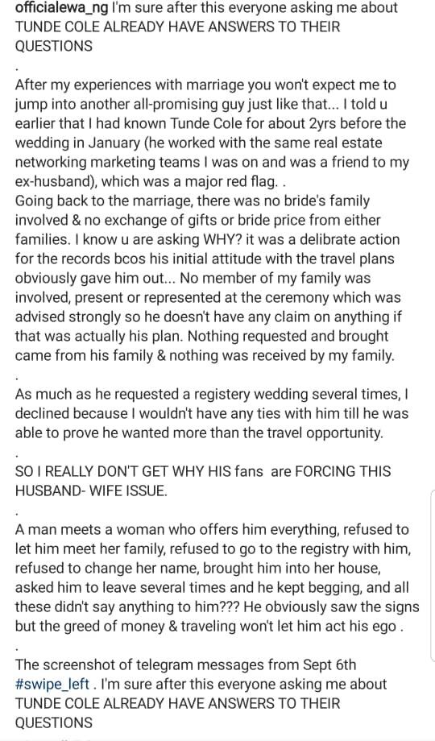435x741 pixels.
Task: Tap the #swipe_left hashtag
Action: pyautogui.click(x=52, y=685)
